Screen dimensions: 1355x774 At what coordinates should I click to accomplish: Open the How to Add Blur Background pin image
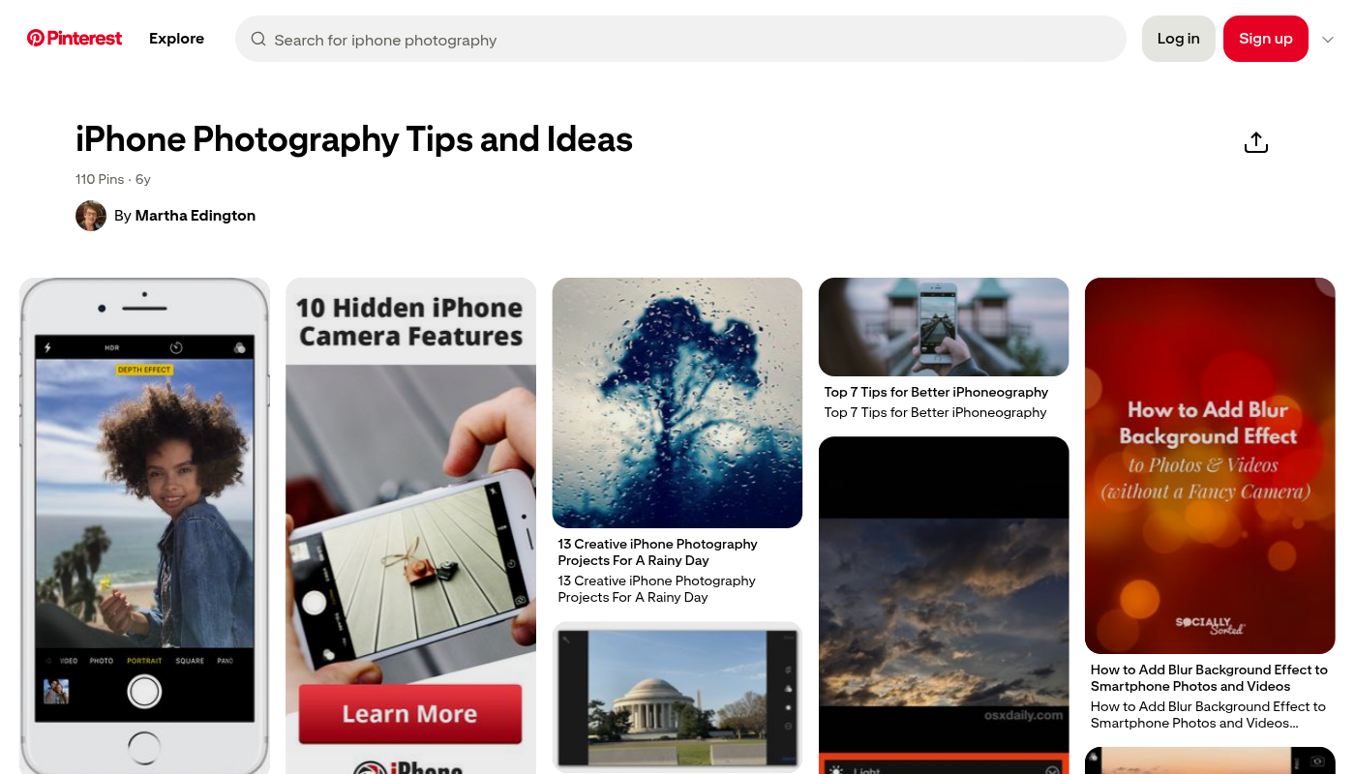pos(1210,465)
